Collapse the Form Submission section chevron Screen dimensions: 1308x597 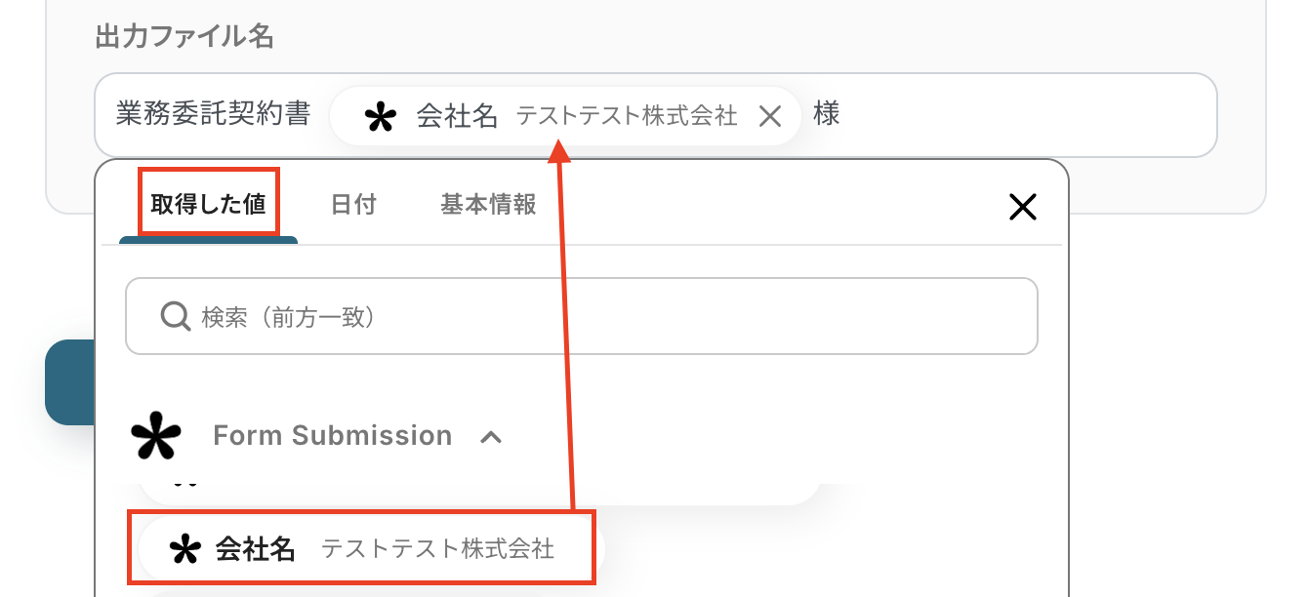pyautogui.click(x=491, y=437)
